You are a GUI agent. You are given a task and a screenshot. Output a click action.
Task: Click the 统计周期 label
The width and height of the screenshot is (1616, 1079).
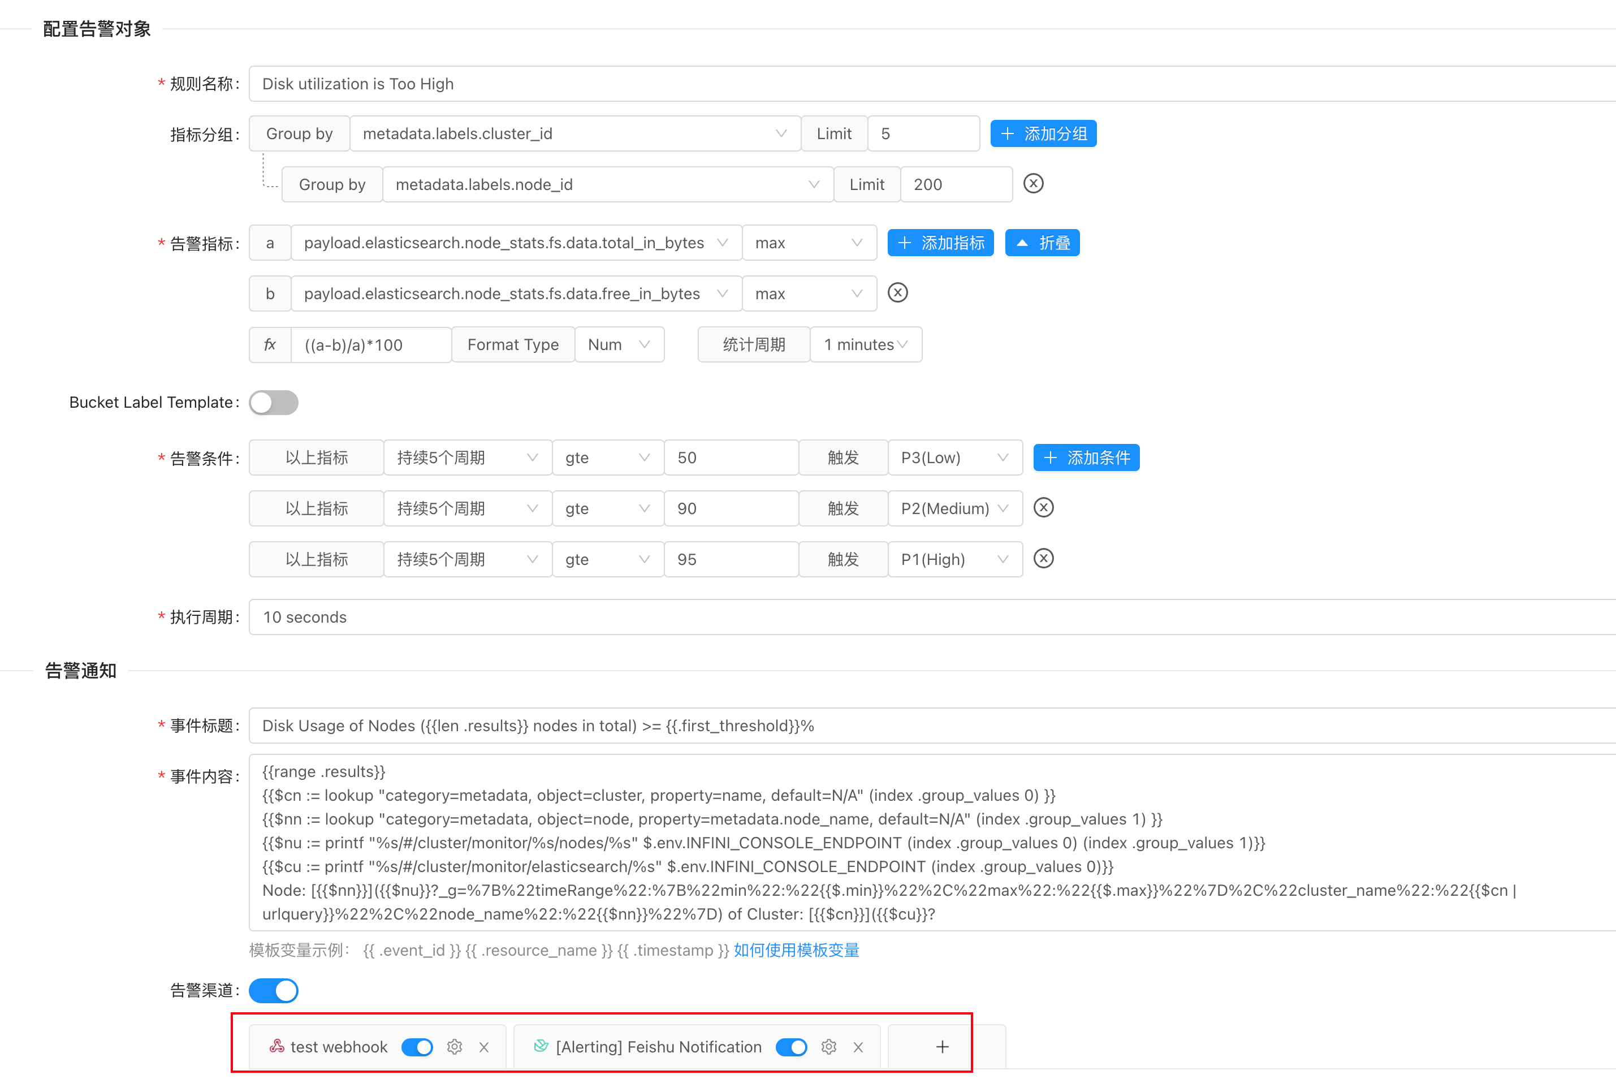pyautogui.click(x=754, y=345)
